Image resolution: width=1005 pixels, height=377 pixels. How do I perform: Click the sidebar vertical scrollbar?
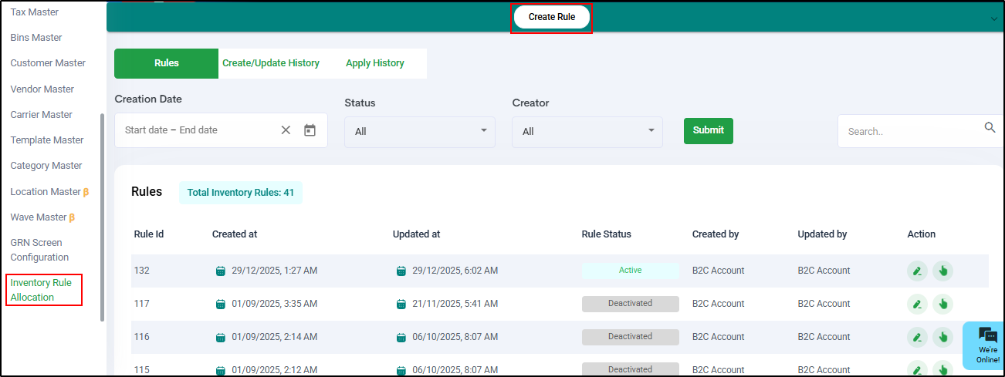pyautogui.click(x=102, y=216)
